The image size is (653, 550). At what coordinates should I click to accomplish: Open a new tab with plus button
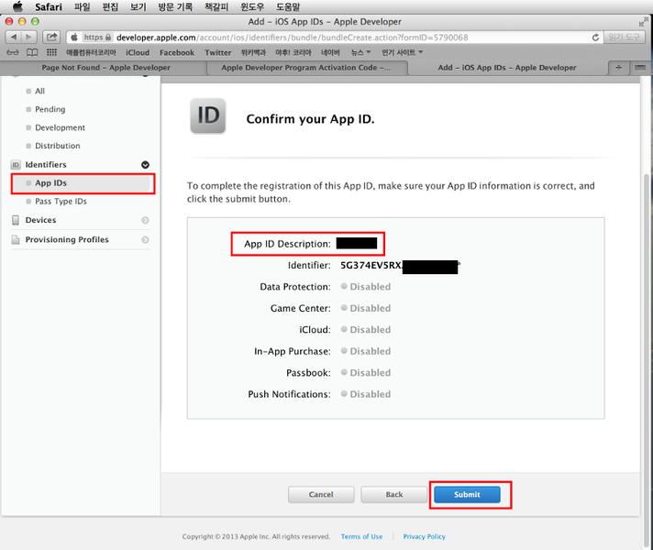[617, 68]
